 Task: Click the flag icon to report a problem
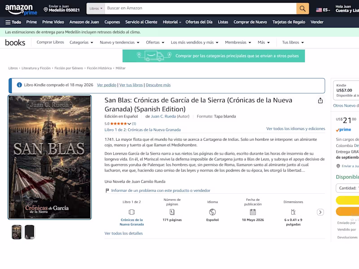click(x=107, y=190)
